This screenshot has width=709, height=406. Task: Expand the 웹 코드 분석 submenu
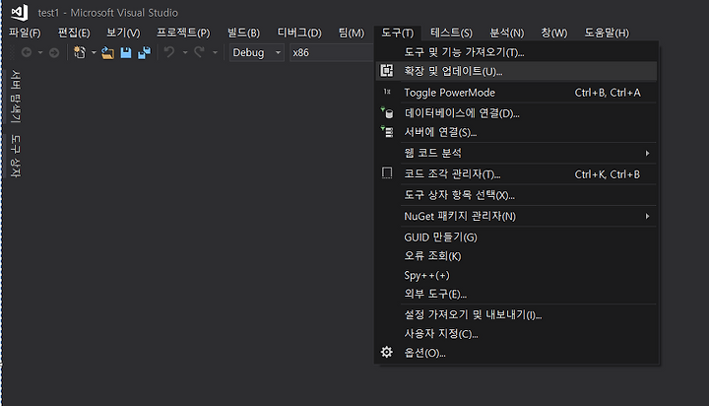pos(516,153)
